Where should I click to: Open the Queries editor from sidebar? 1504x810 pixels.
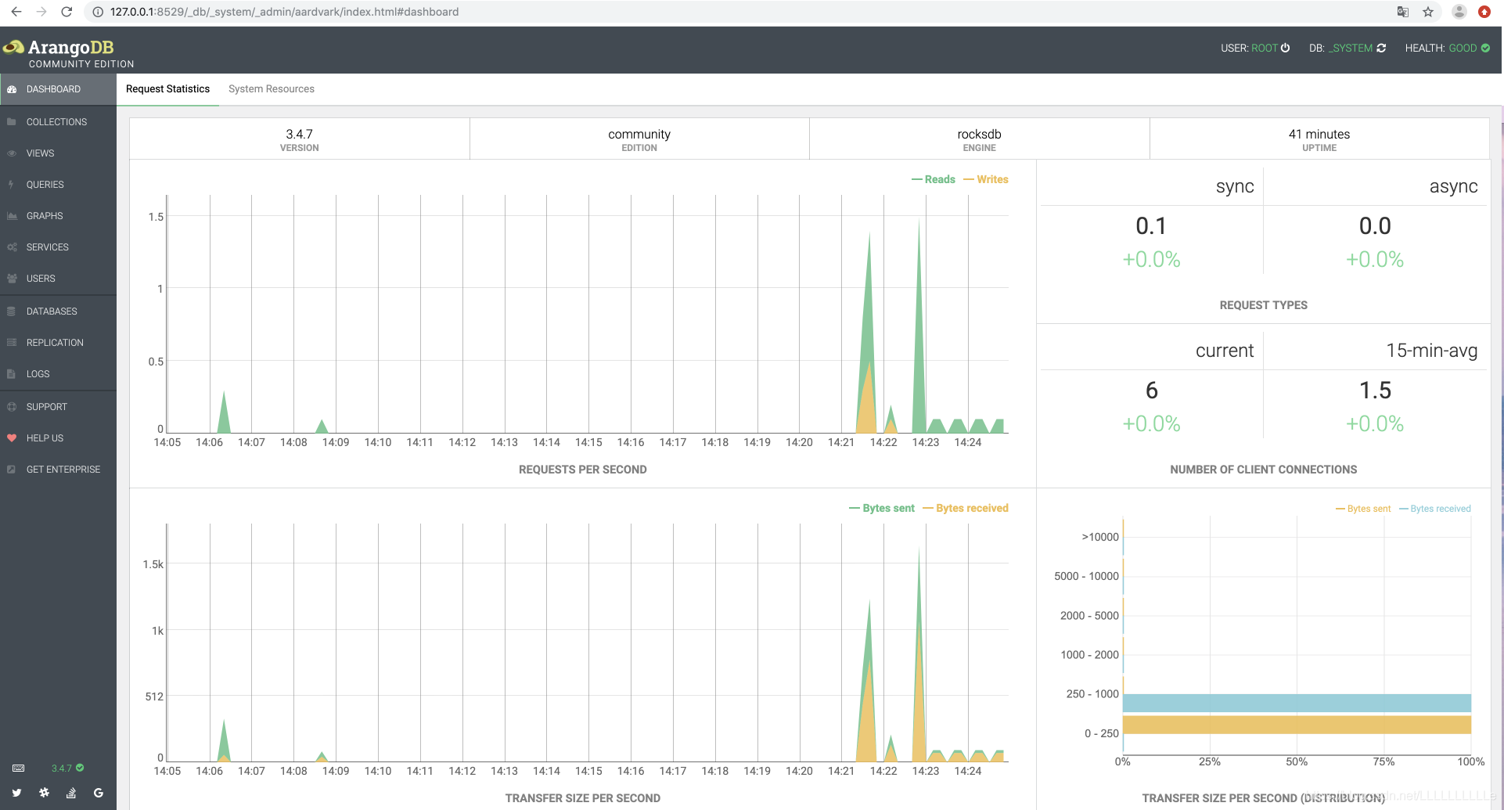[58, 185]
